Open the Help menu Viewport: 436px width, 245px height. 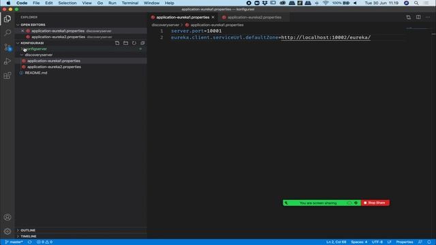click(x=170, y=3)
